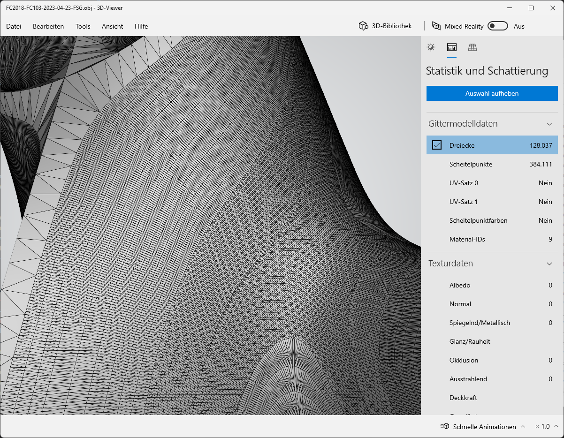This screenshot has height=438, width=564.
Task: Click the Bearbeiten menu item
Action: 48,26
